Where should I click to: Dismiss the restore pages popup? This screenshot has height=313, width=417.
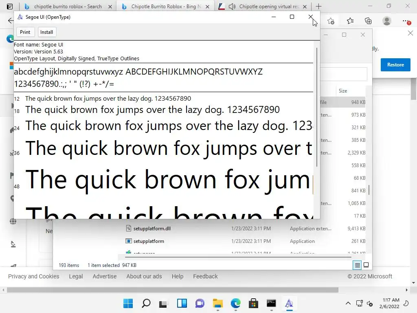click(410, 33)
